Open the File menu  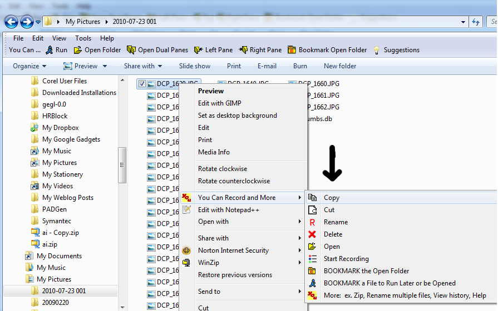point(18,38)
